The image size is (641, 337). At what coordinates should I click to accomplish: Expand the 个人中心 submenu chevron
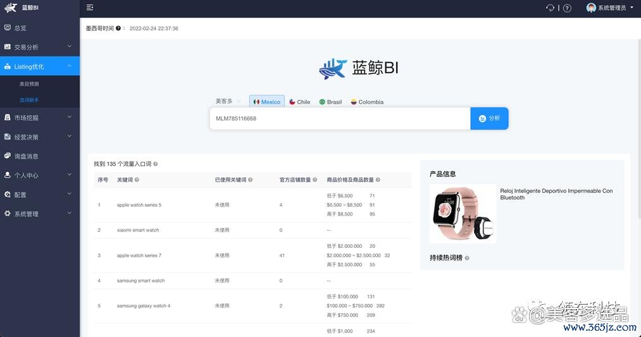click(70, 175)
